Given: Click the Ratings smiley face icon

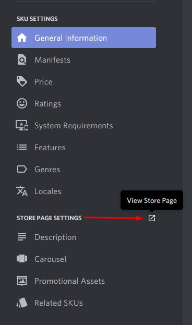Looking at the screenshot, I should (22, 103).
